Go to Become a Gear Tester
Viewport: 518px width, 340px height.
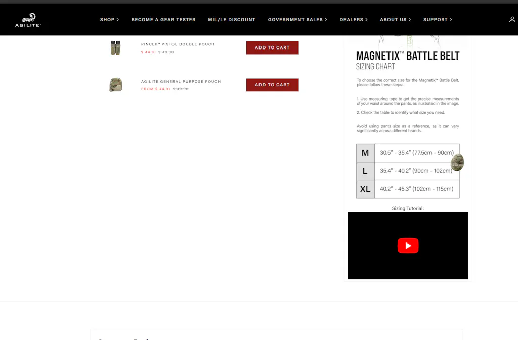click(x=163, y=20)
